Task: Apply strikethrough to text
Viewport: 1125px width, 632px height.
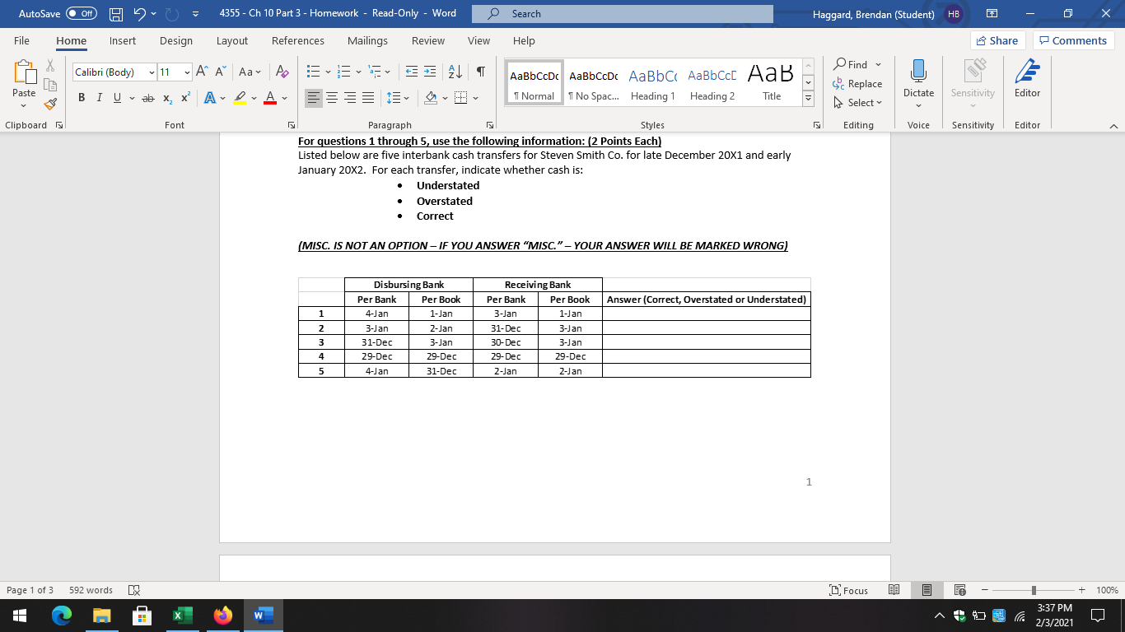Action: pos(149,97)
